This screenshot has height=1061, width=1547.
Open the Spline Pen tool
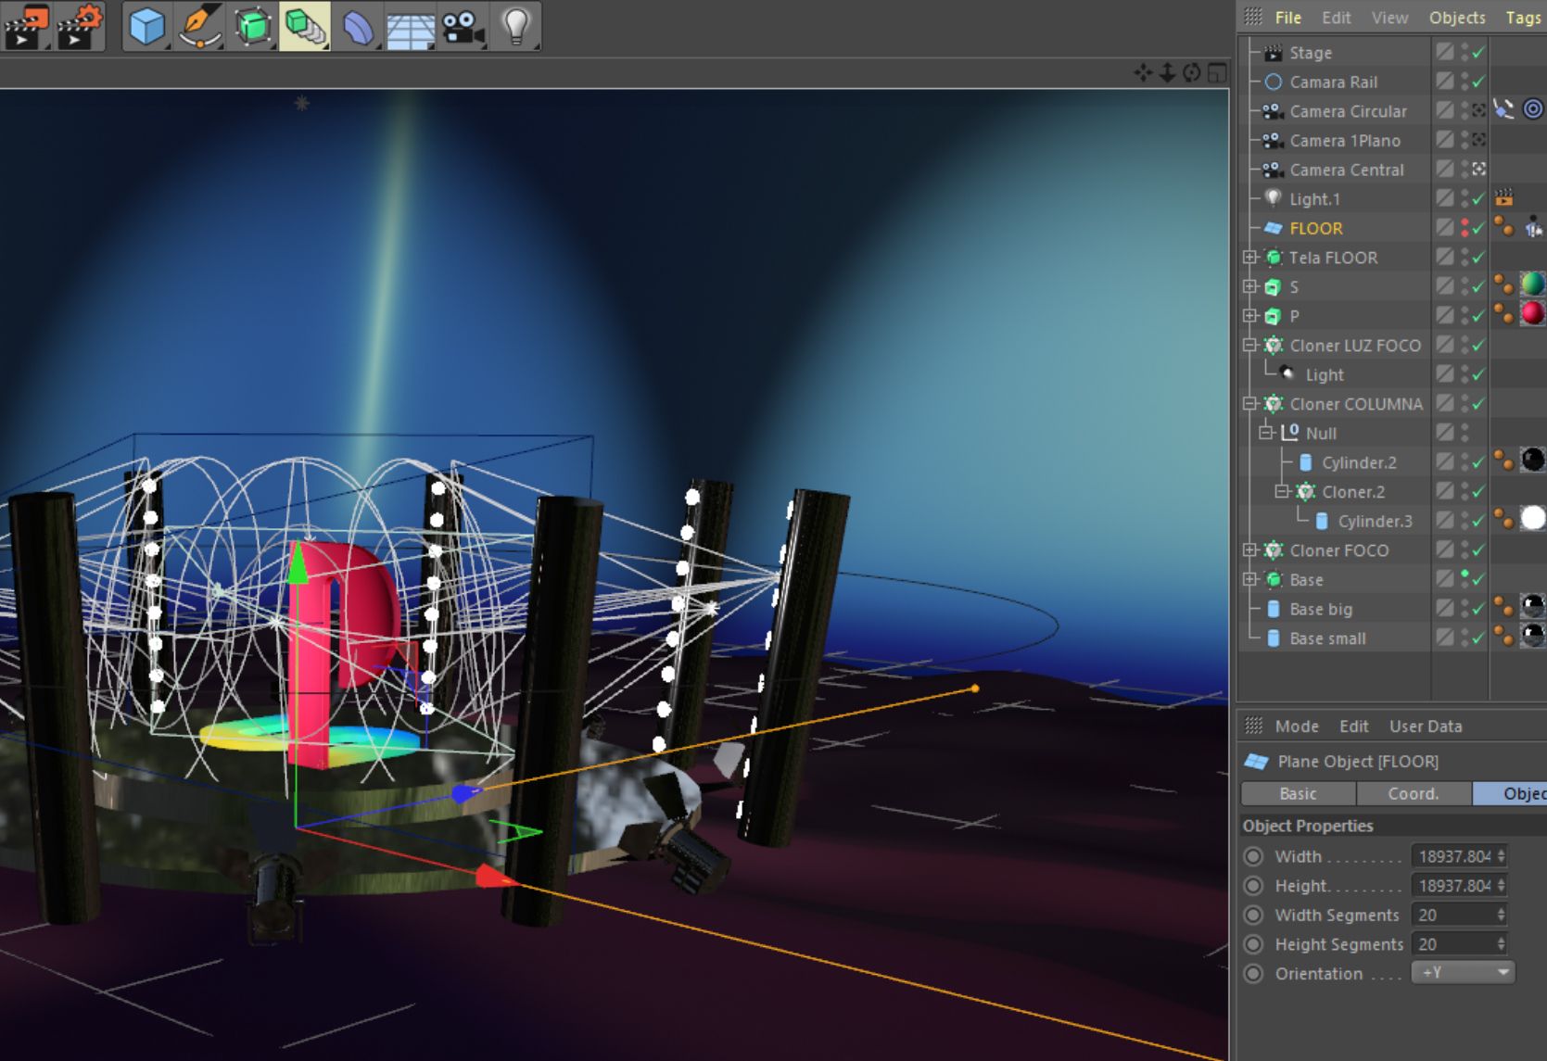199,26
